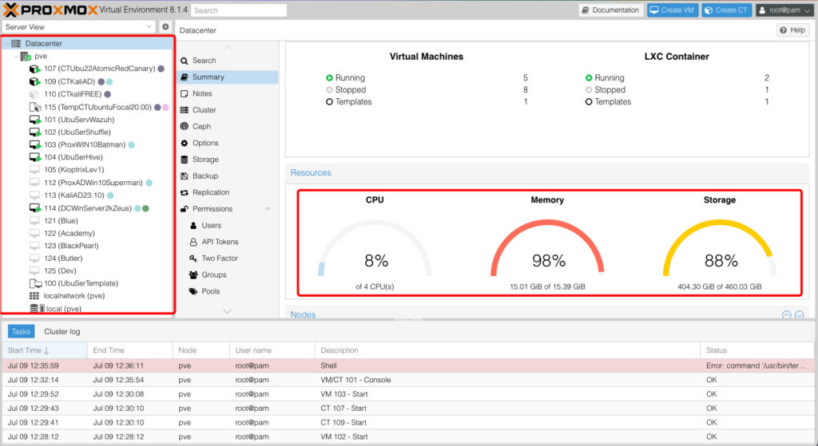Open the Server View dropdown
This screenshot has width=818, height=446.
tap(77, 26)
